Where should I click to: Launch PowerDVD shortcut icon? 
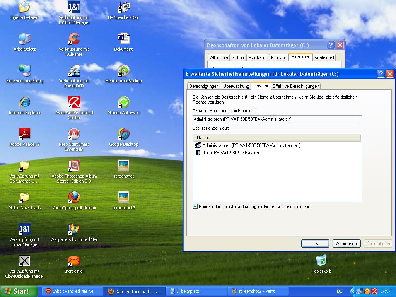tap(74, 71)
